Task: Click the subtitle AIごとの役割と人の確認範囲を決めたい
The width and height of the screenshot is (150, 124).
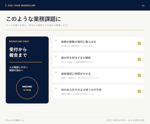Action: click(78, 62)
